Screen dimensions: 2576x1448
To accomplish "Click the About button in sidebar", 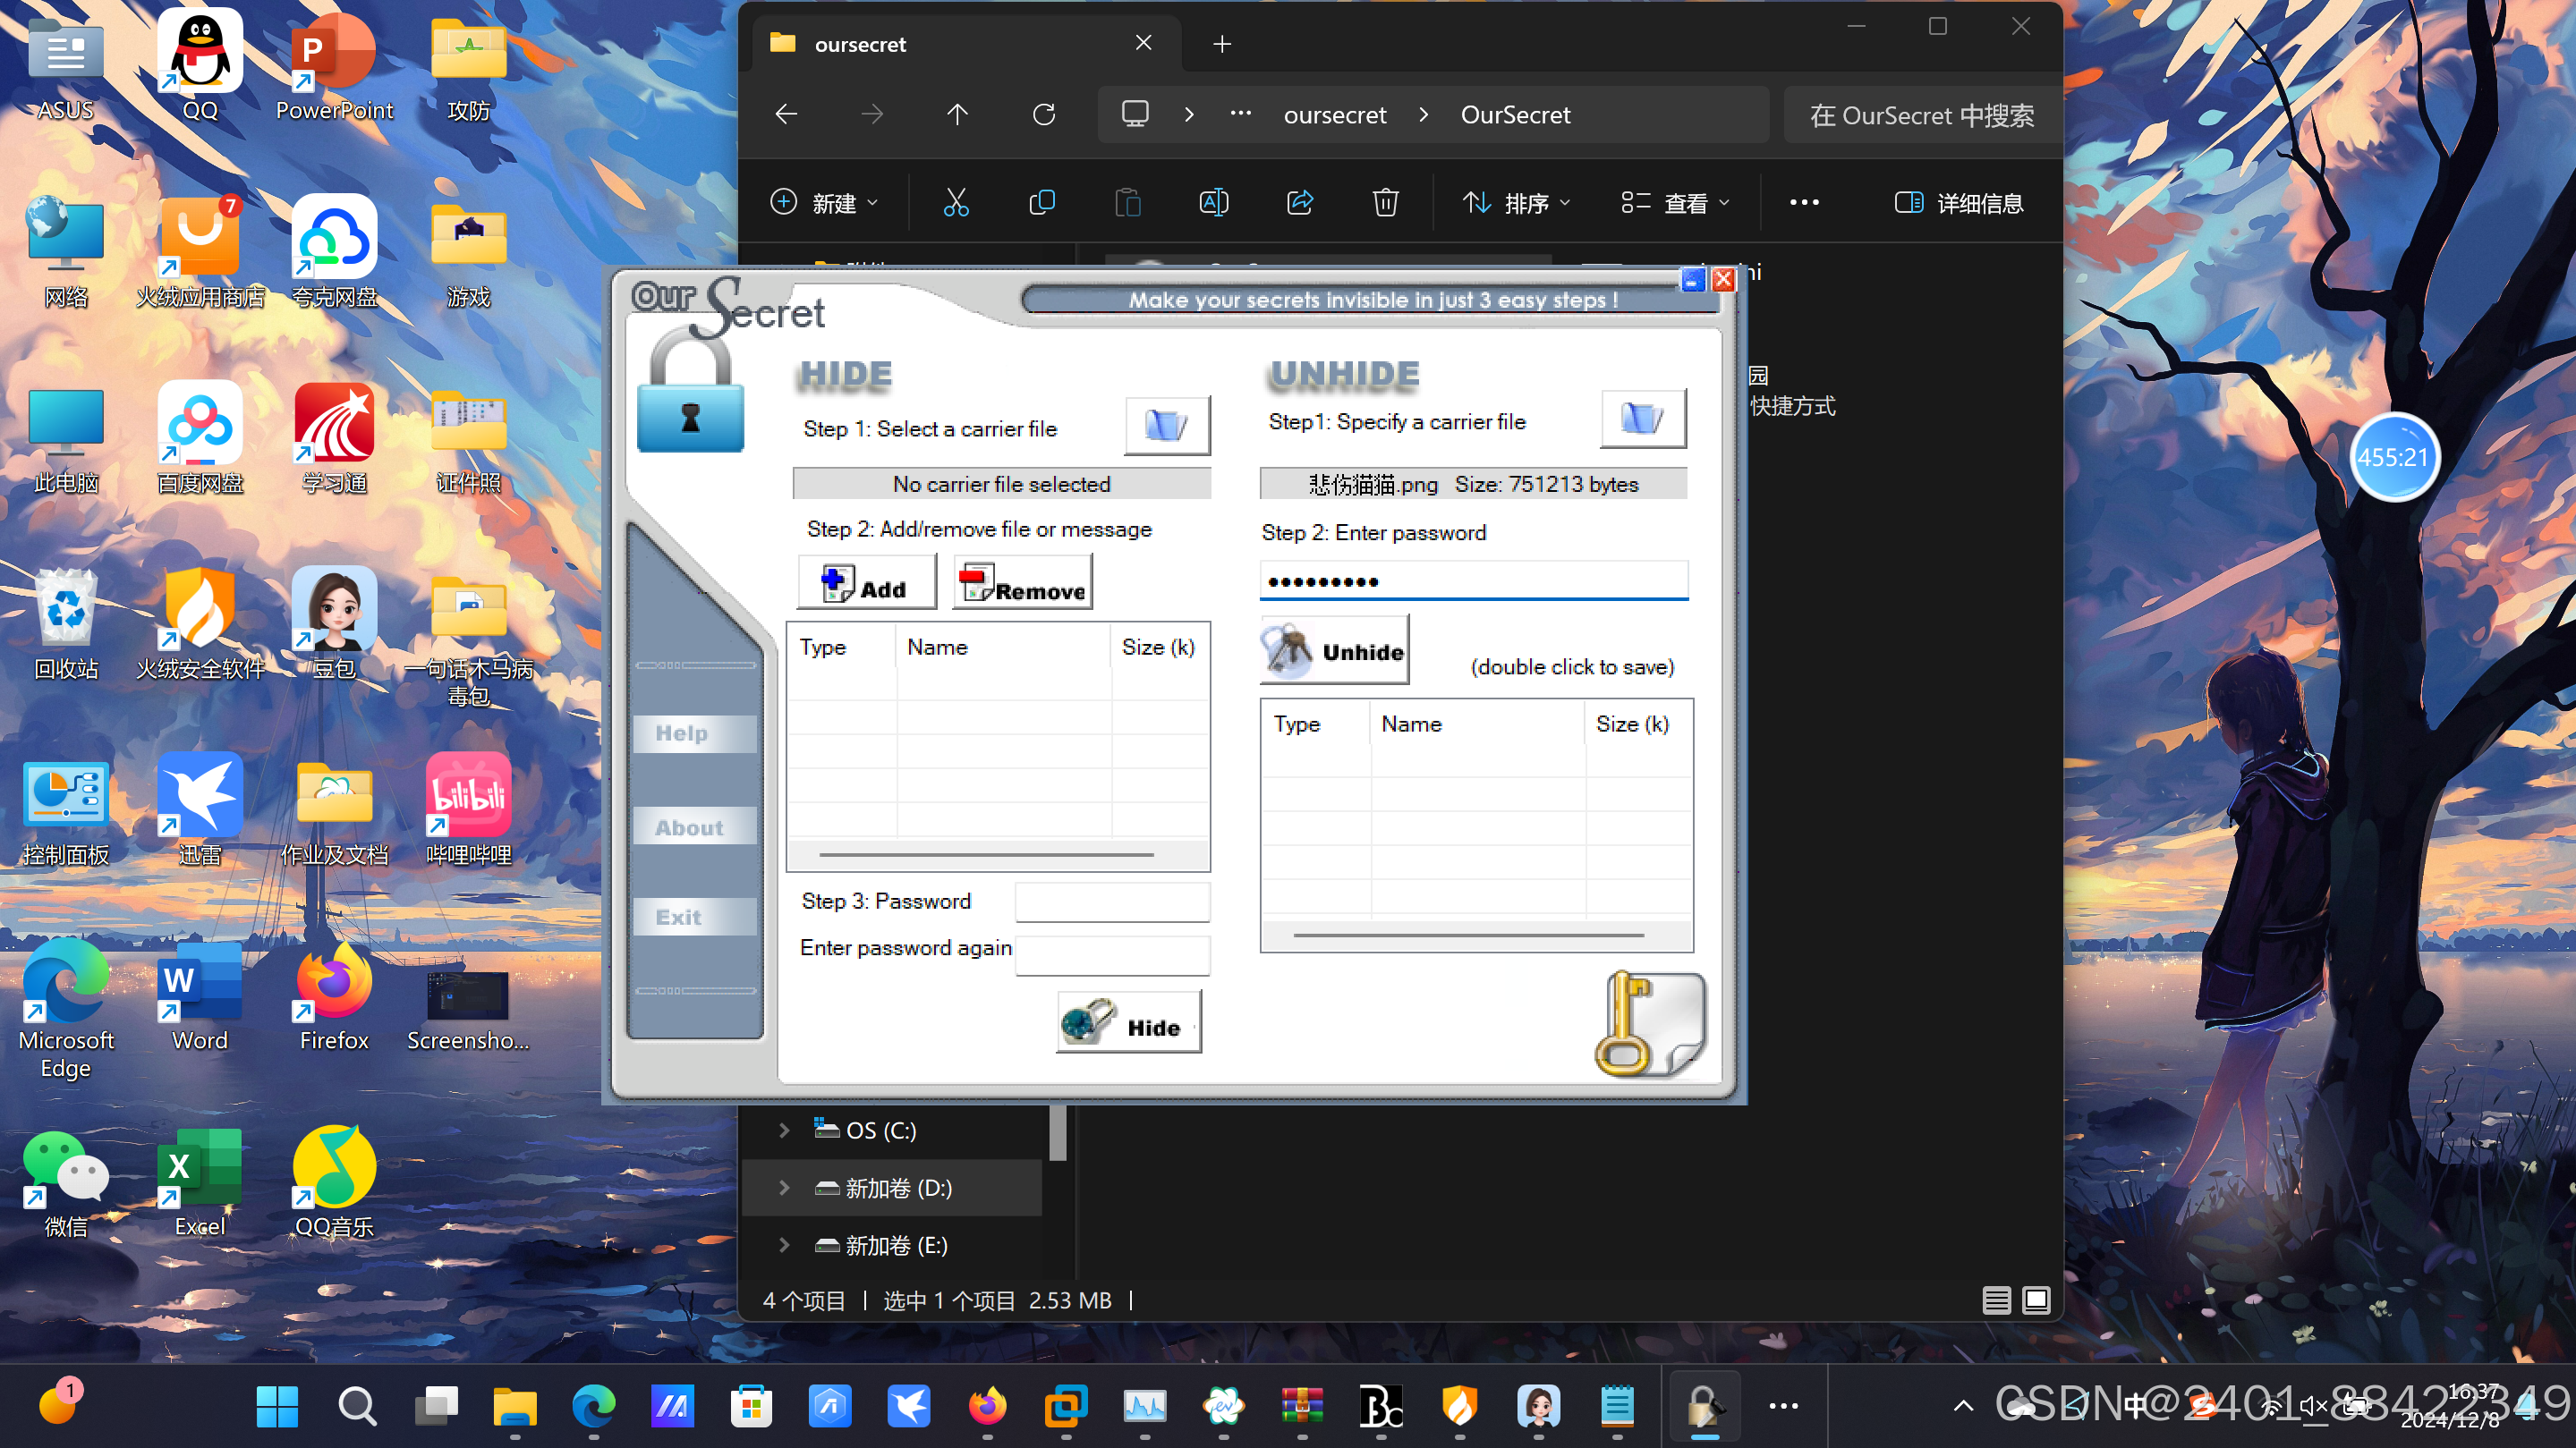I will tap(694, 827).
